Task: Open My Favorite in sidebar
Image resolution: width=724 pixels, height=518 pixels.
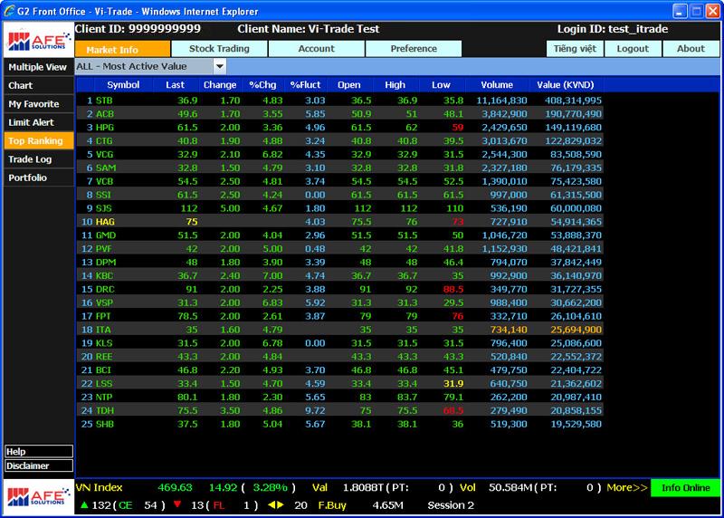Action: pyautogui.click(x=39, y=104)
